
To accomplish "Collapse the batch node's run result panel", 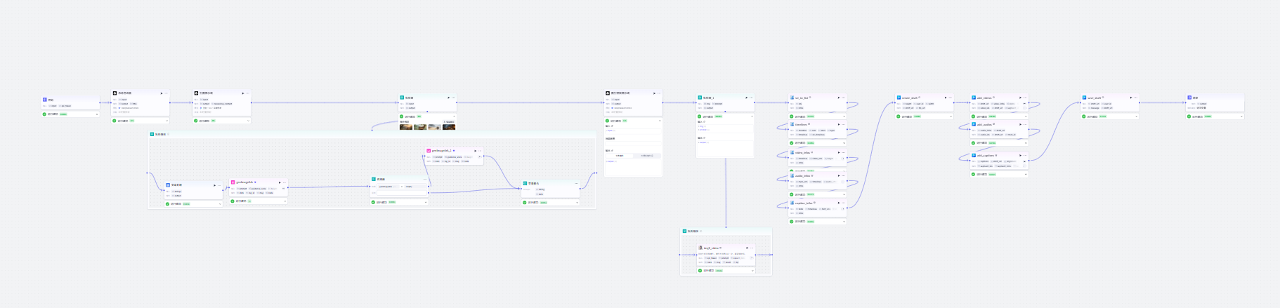I will [x=453, y=116].
